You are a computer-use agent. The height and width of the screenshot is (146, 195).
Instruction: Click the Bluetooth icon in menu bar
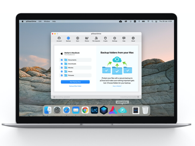pyautogui.click(x=139, y=21)
